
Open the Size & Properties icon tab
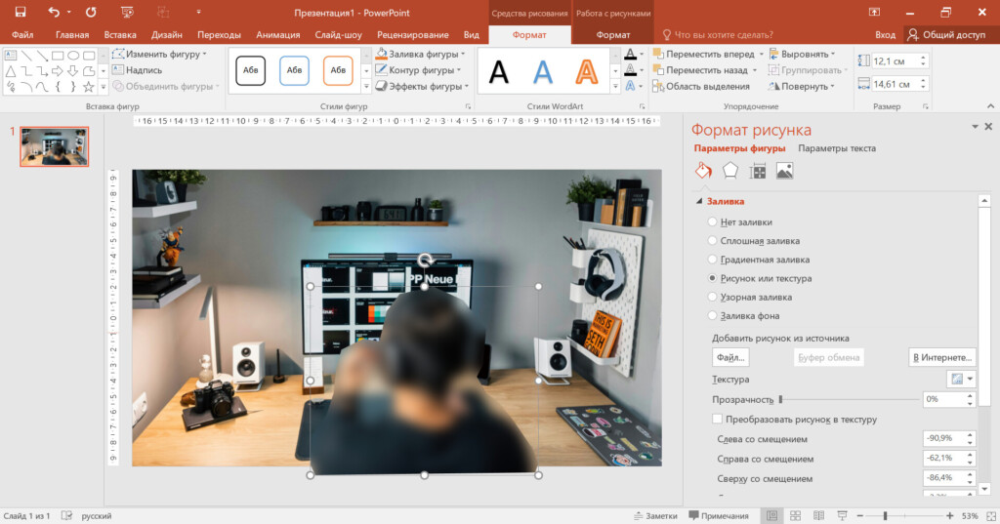click(758, 171)
